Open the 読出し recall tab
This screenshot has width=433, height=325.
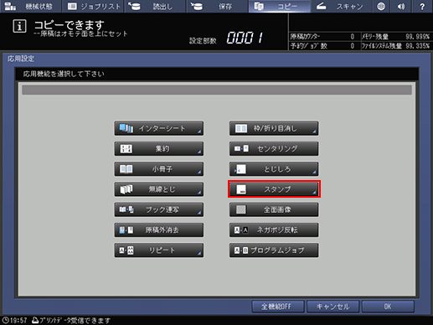pyautogui.click(x=155, y=6)
